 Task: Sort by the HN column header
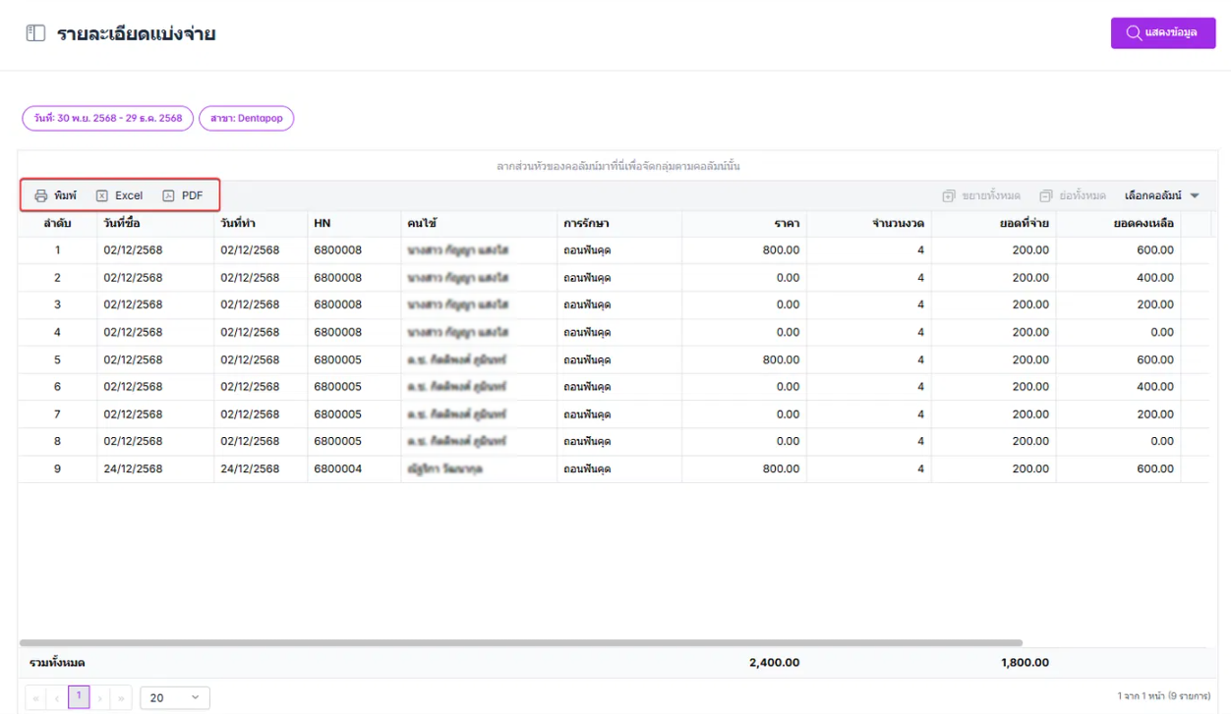354,224
